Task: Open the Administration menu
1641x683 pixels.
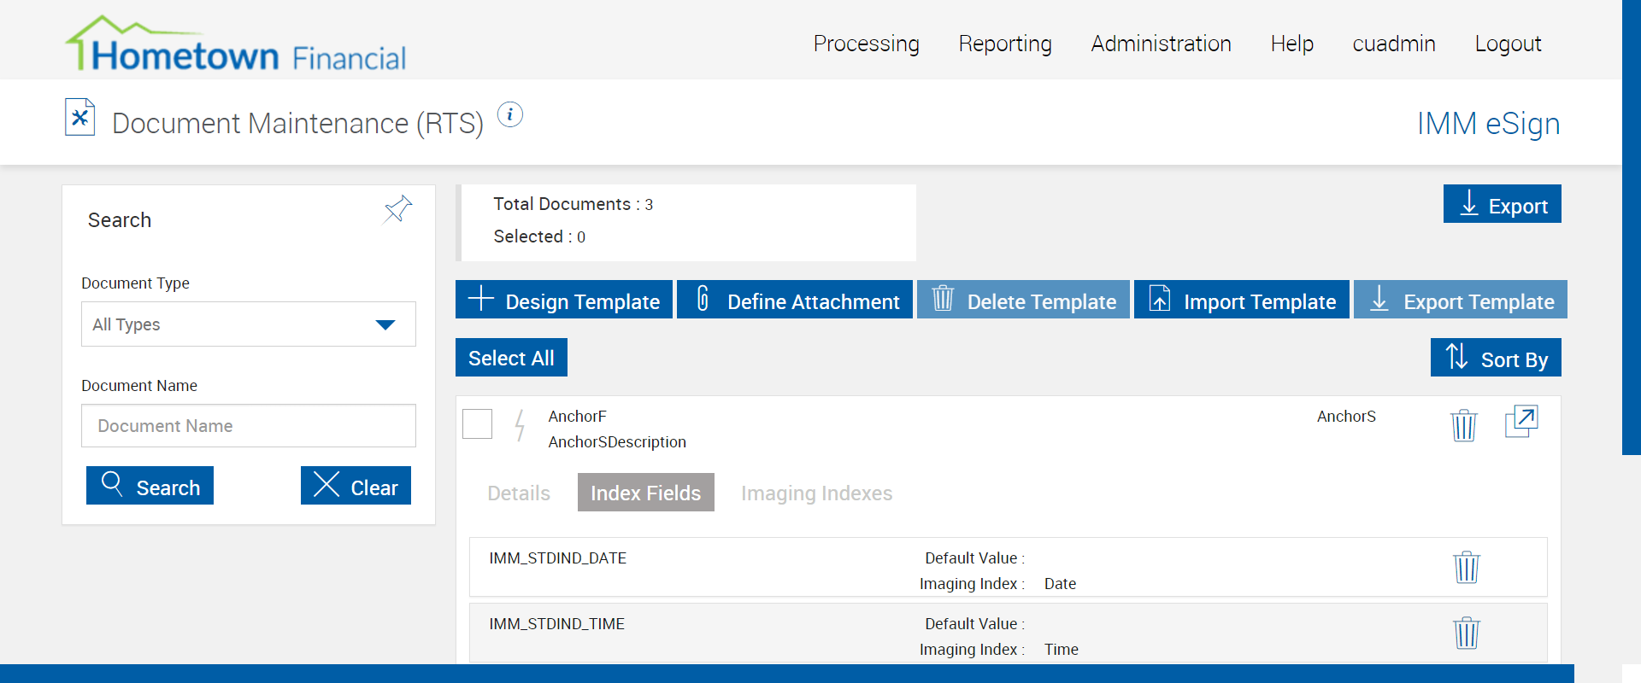Action: click(1161, 44)
